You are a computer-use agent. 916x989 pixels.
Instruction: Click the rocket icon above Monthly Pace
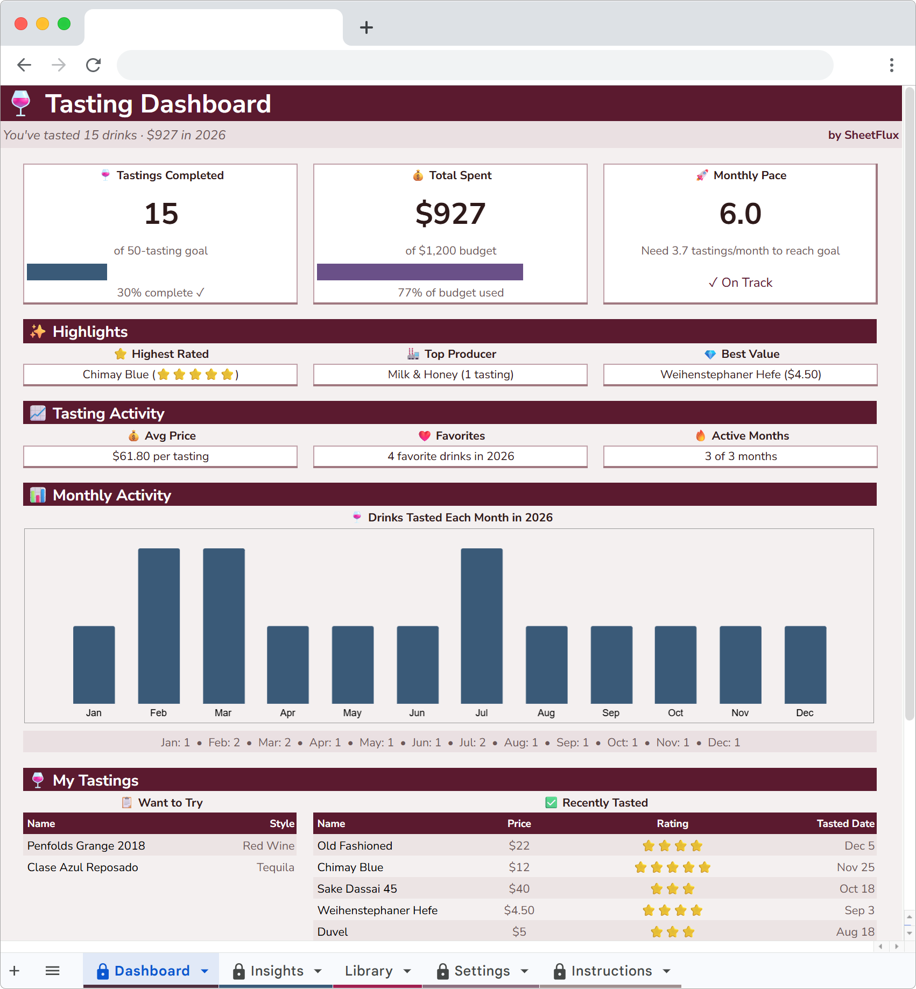point(701,175)
